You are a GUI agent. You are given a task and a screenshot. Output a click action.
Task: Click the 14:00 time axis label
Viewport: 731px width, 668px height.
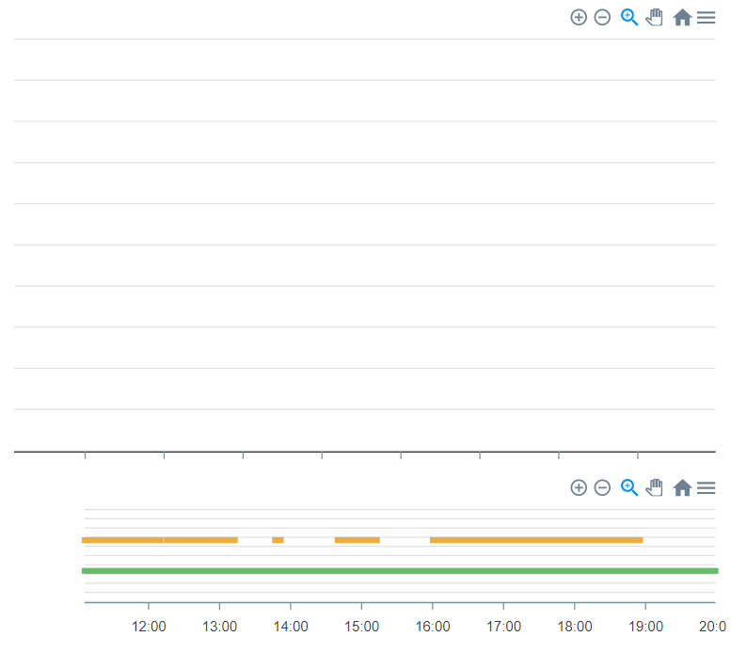click(x=291, y=627)
